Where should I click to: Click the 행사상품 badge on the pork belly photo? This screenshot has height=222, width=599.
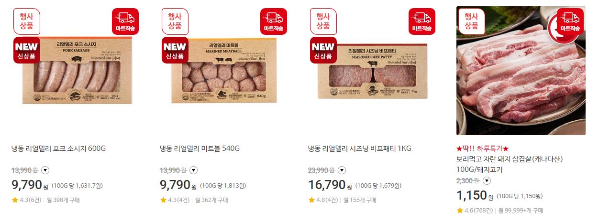[x=472, y=21]
